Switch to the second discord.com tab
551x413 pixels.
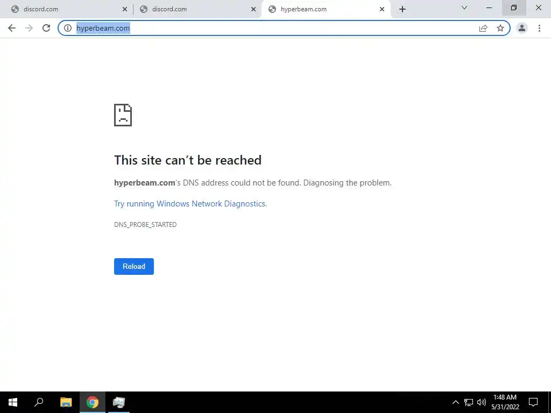coord(195,9)
